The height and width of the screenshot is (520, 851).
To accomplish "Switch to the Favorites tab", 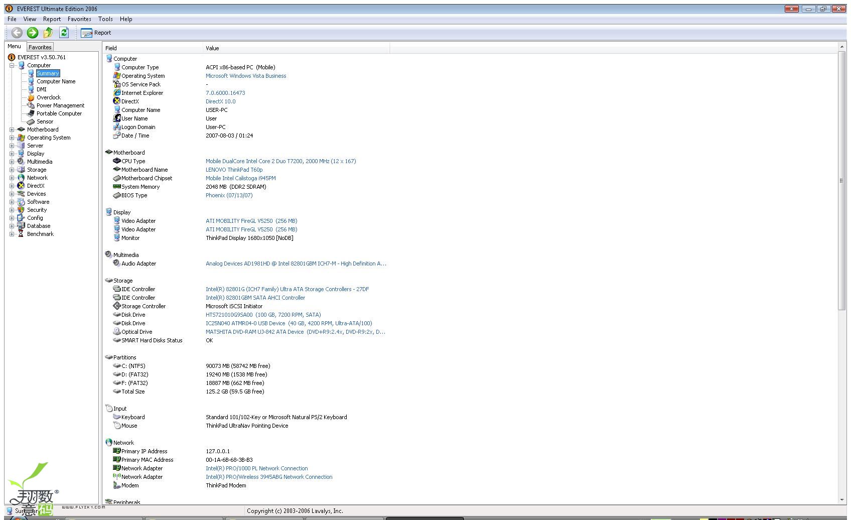I will pyautogui.click(x=40, y=47).
